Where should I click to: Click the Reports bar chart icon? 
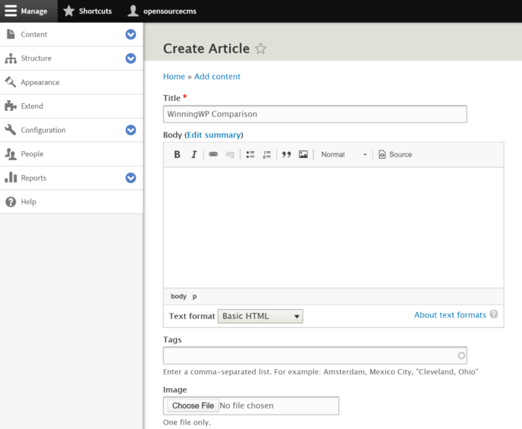click(x=11, y=178)
